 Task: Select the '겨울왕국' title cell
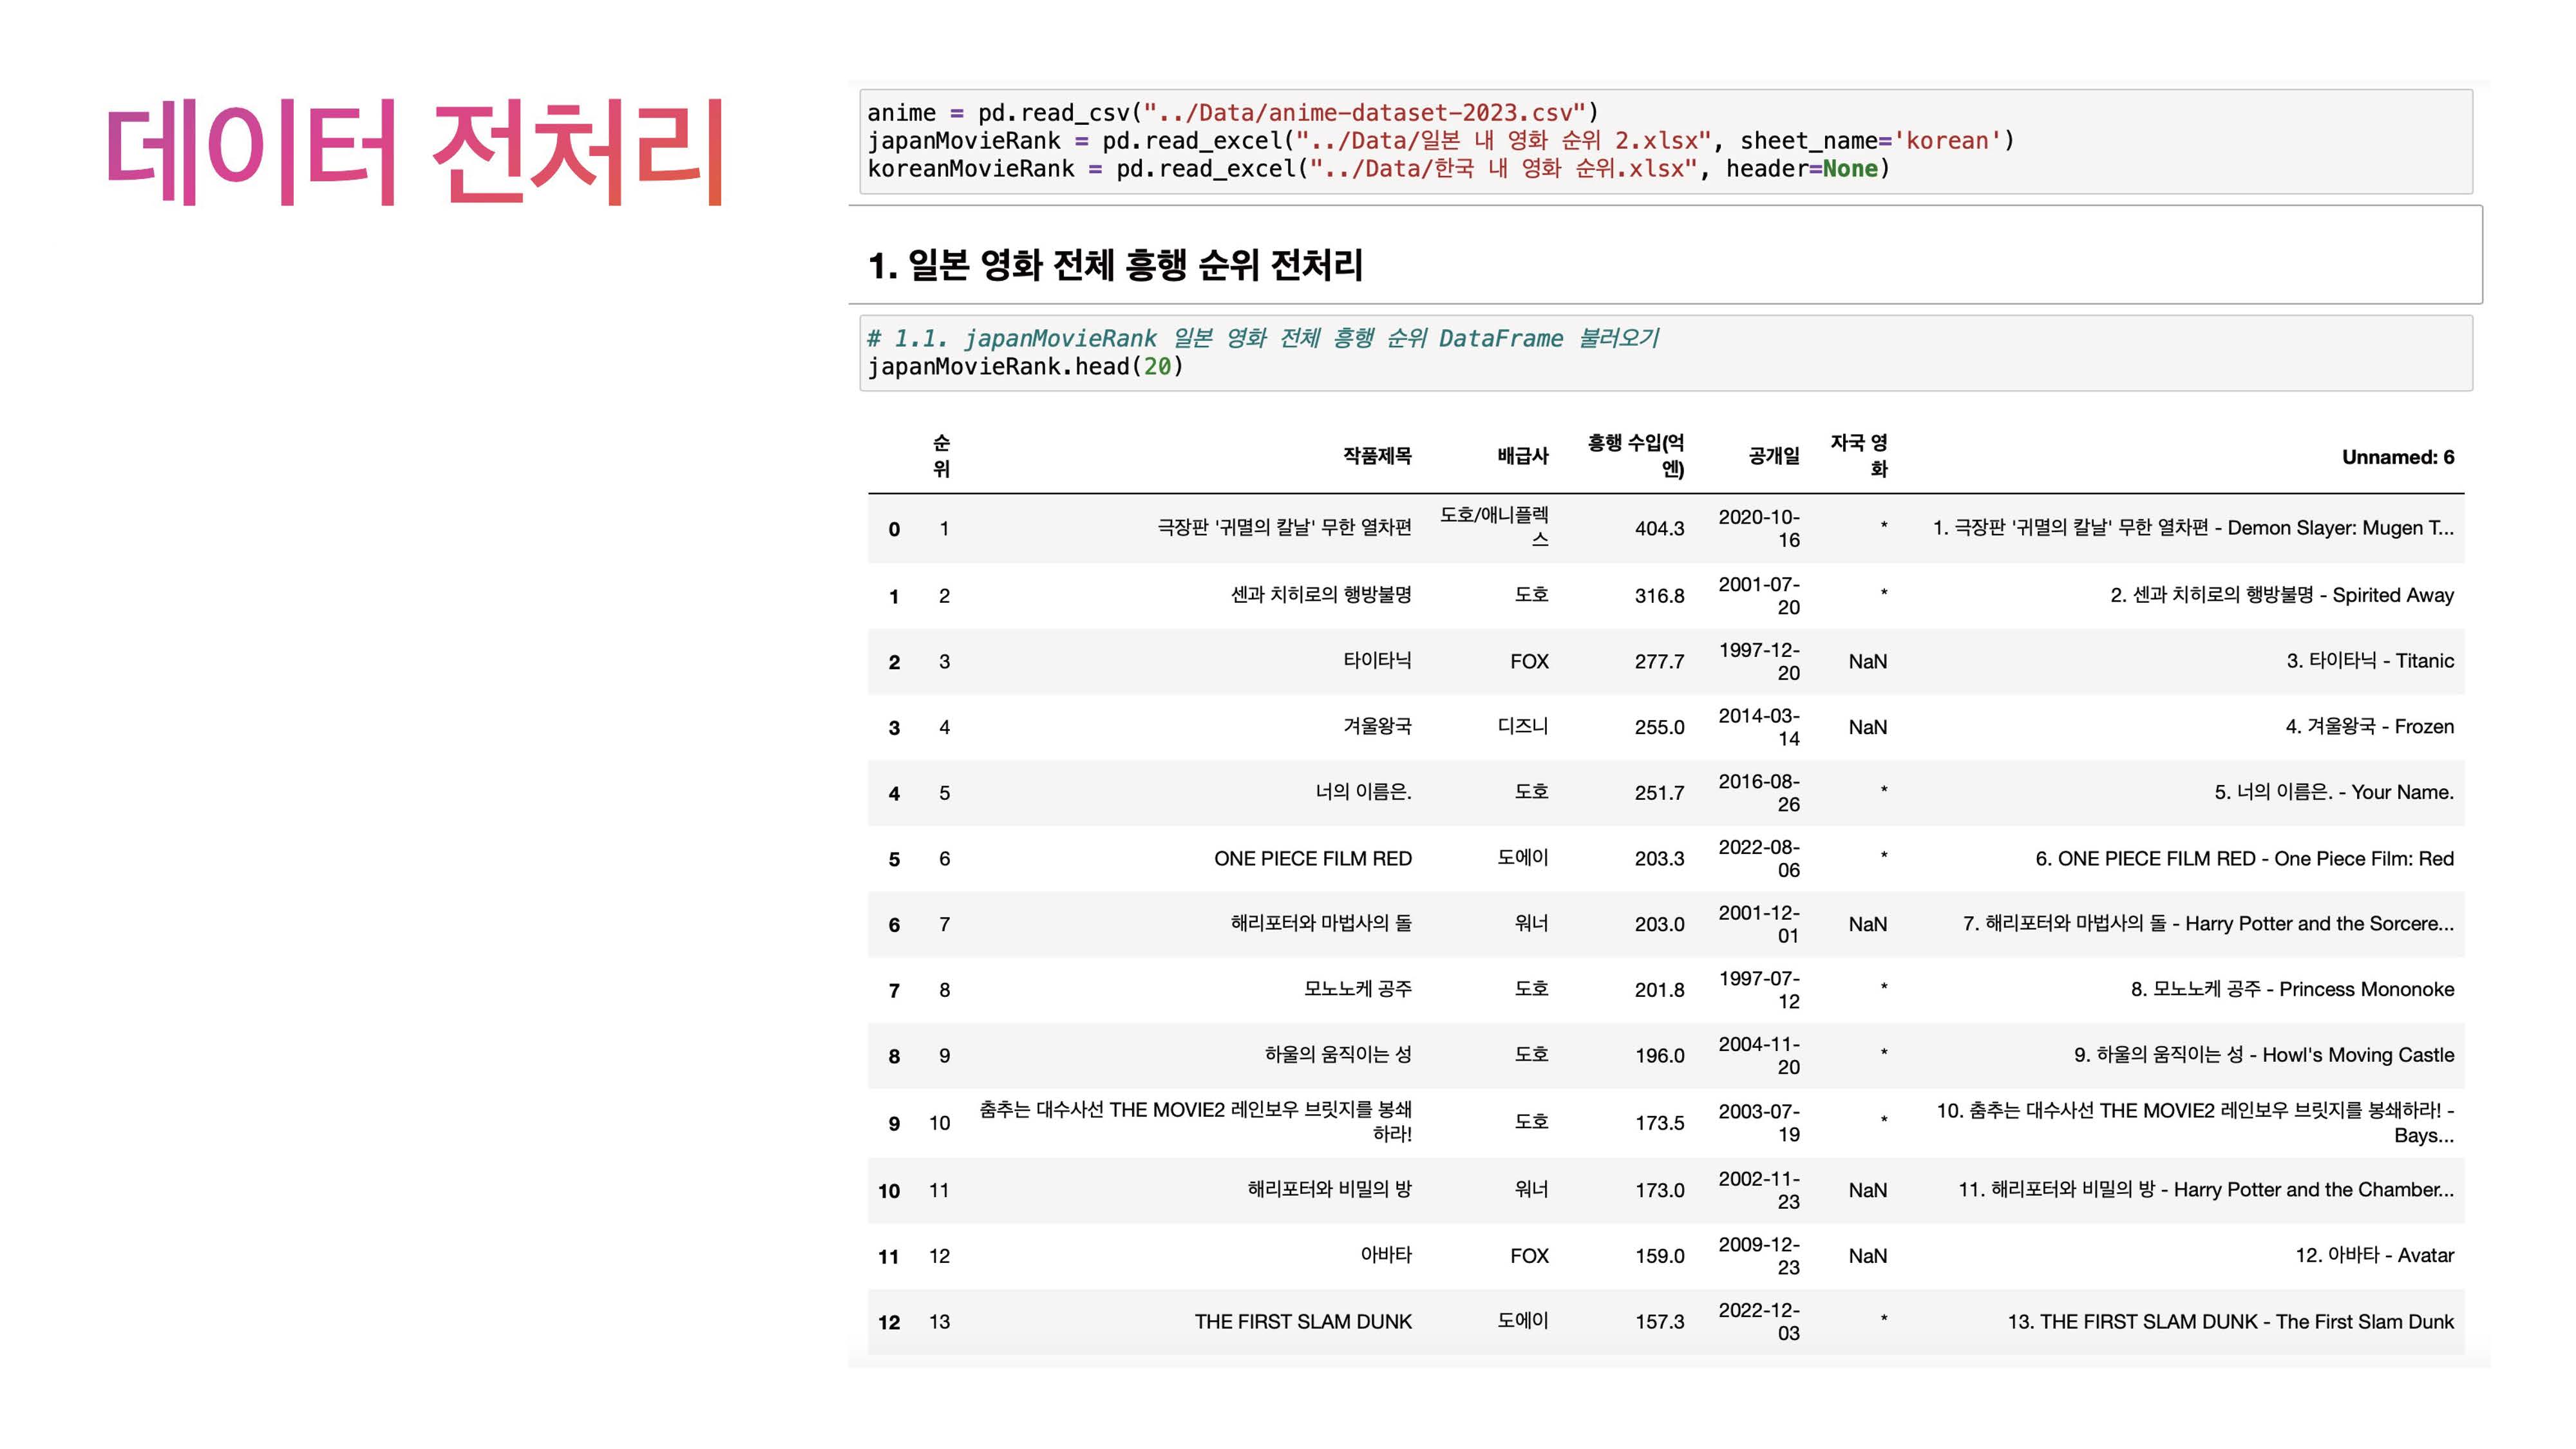tap(1376, 726)
